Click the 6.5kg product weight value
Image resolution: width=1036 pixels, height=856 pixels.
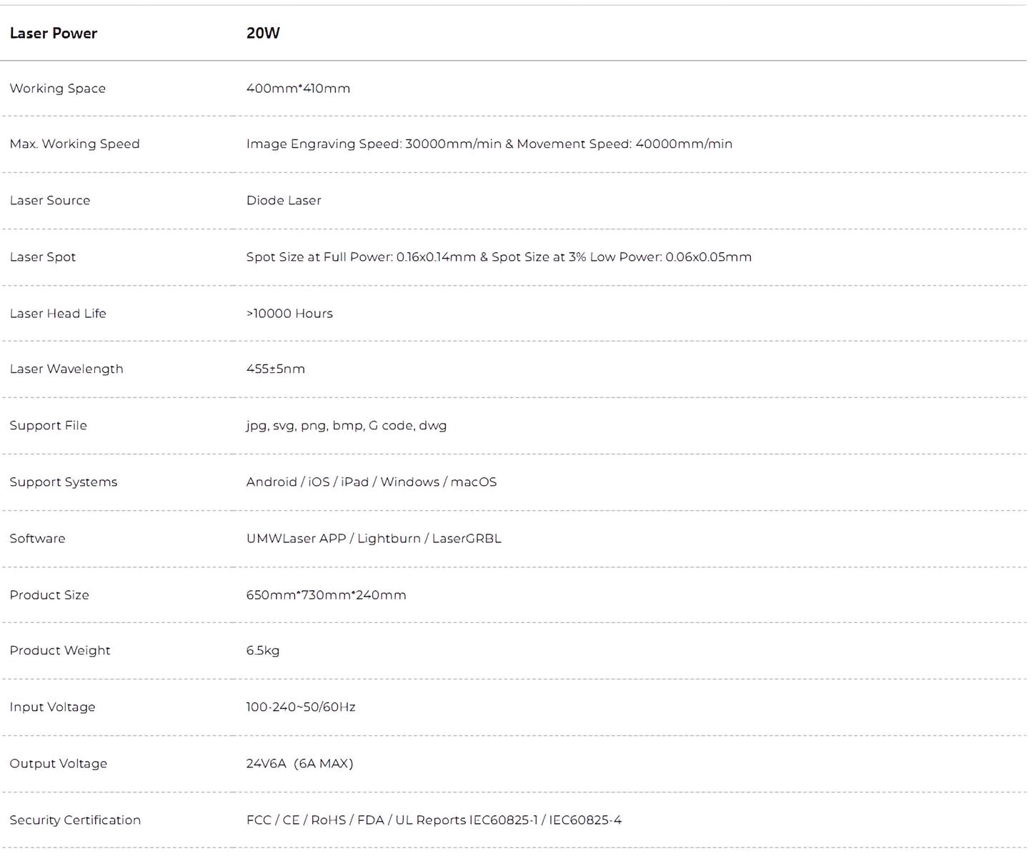(x=263, y=650)
